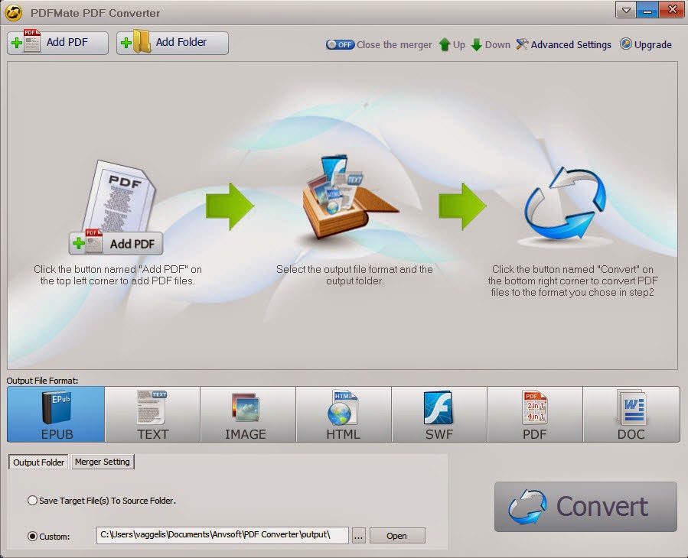Move item Down with green arrow
Image resolution: width=688 pixels, height=558 pixels.
491,44
